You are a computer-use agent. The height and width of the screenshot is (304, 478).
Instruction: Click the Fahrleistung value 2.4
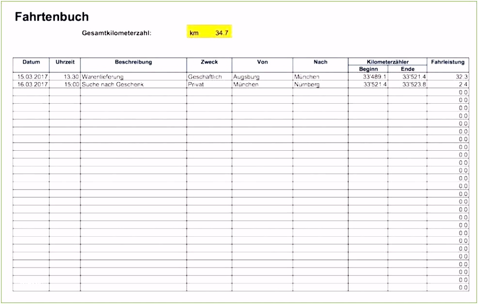coord(448,84)
